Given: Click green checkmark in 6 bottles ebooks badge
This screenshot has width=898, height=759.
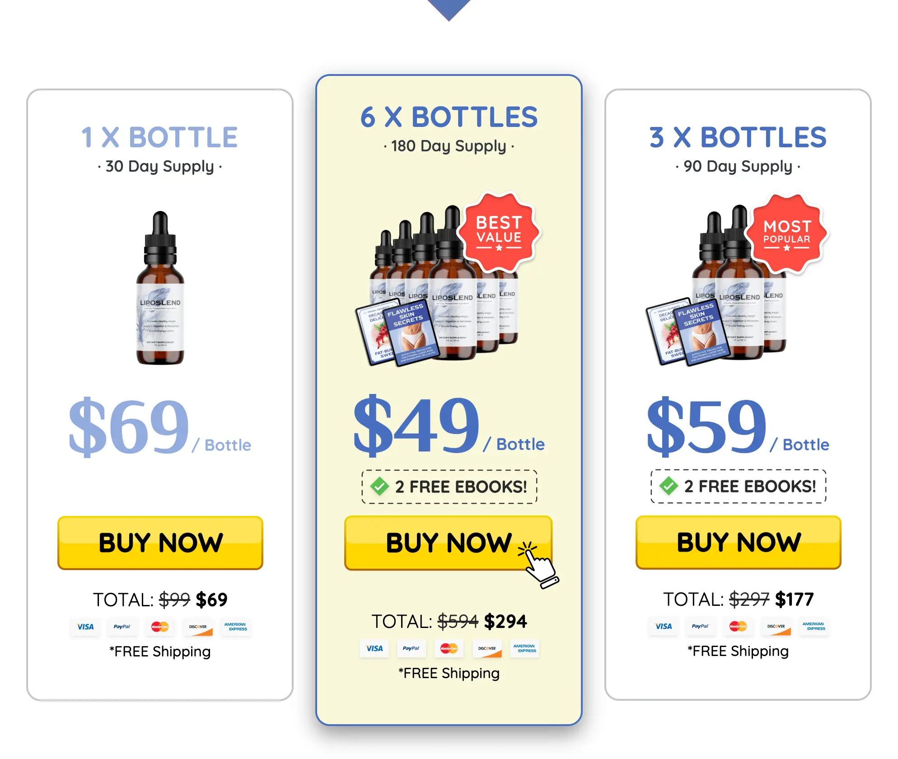Looking at the screenshot, I should [x=379, y=487].
